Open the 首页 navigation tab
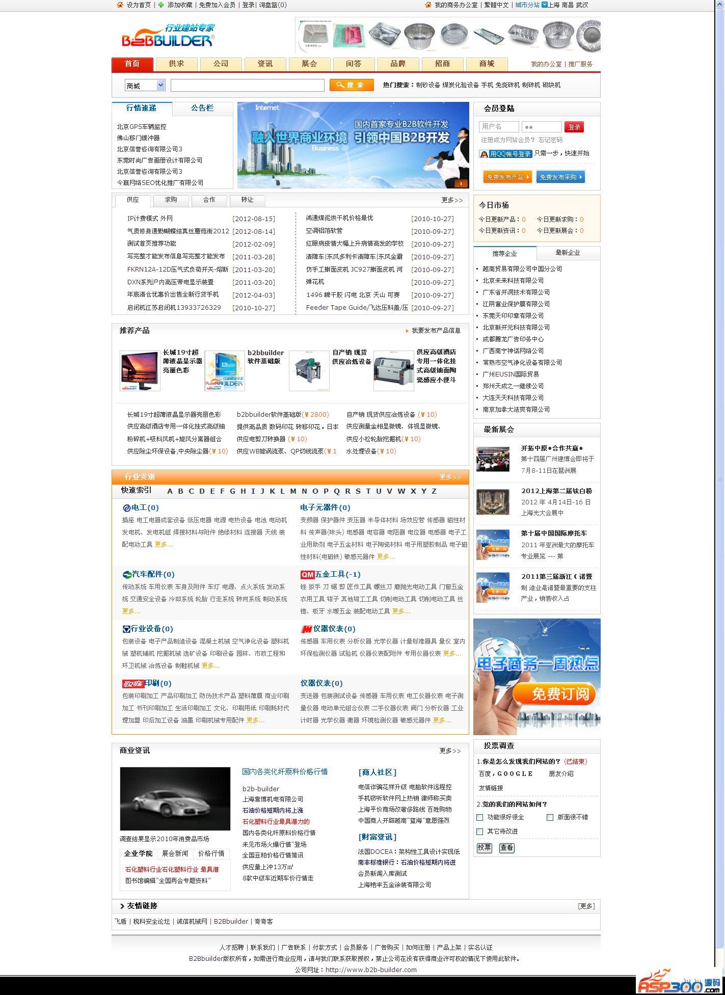Viewport: 725px width, 995px height. [x=132, y=64]
